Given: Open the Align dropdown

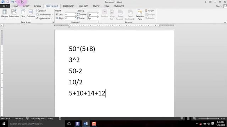Looking at the screenshot, I should pyautogui.click(x=150, y=11).
